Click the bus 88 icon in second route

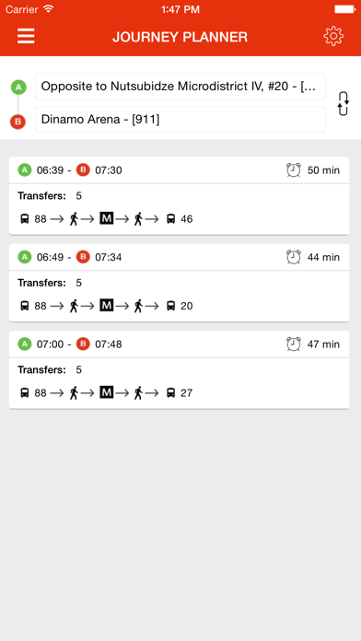[25, 306]
